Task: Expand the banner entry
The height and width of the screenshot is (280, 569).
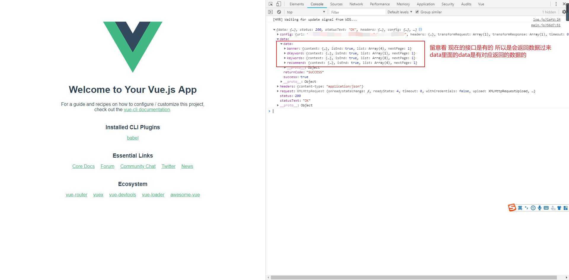Action: (285, 48)
